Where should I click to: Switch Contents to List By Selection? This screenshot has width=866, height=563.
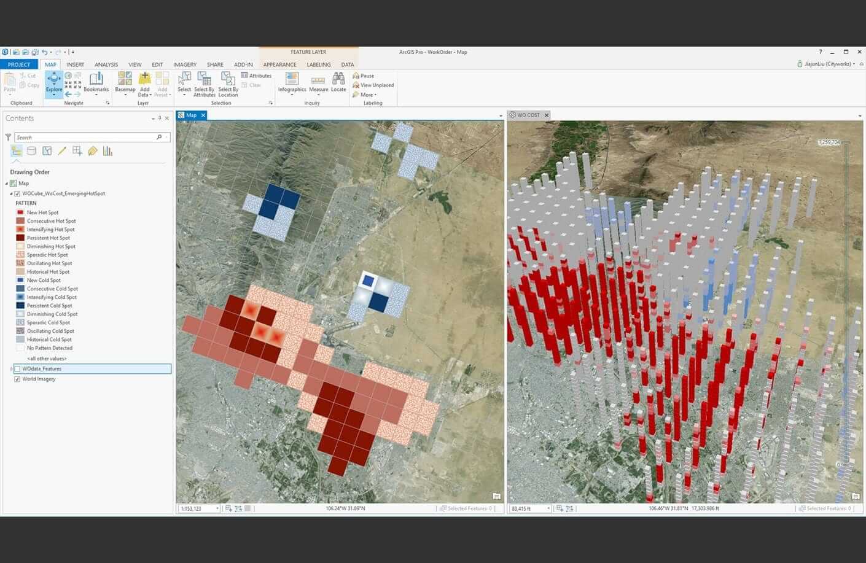(47, 151)
